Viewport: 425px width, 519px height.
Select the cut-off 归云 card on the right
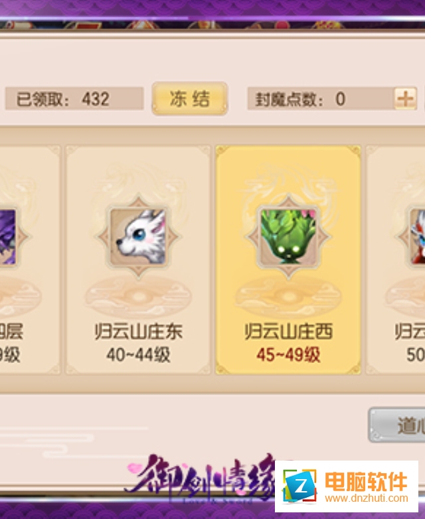click(396, 259)
